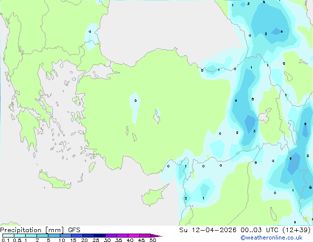Click the "0.5" legend scale label
This screenshot has height=242, width=313.
pyautogui.click(x=17, y=240)
